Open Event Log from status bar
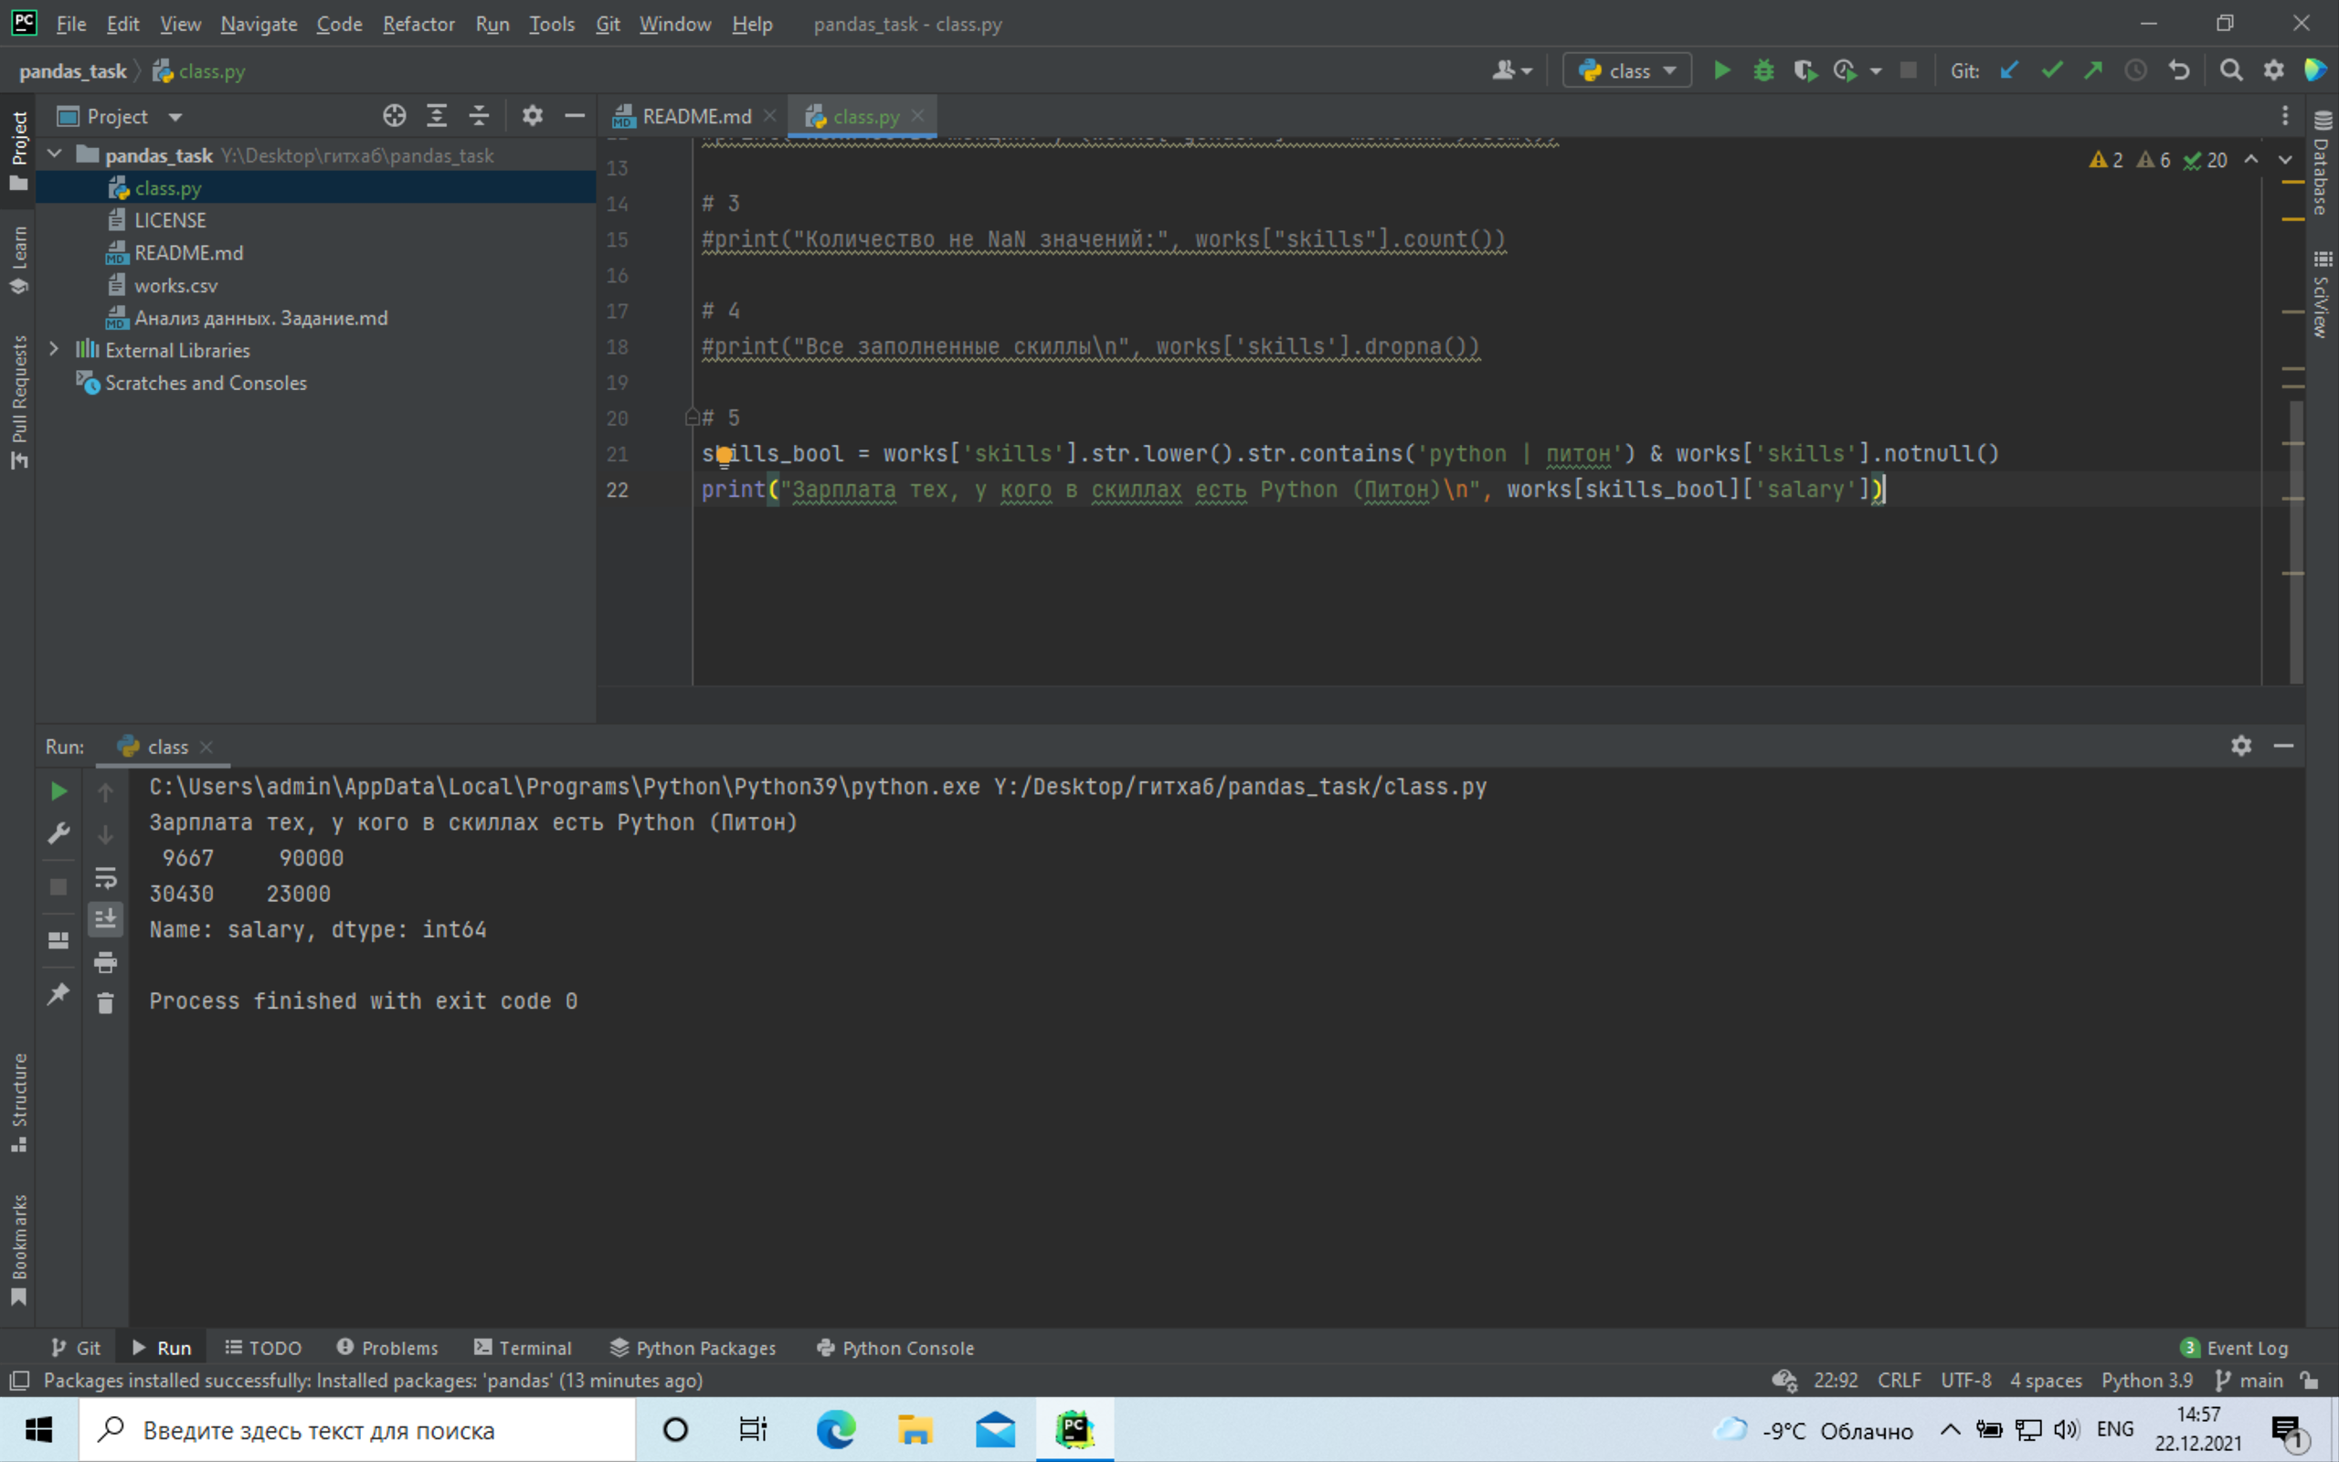2339x1462 pixels. (x=2236, y=1347)
